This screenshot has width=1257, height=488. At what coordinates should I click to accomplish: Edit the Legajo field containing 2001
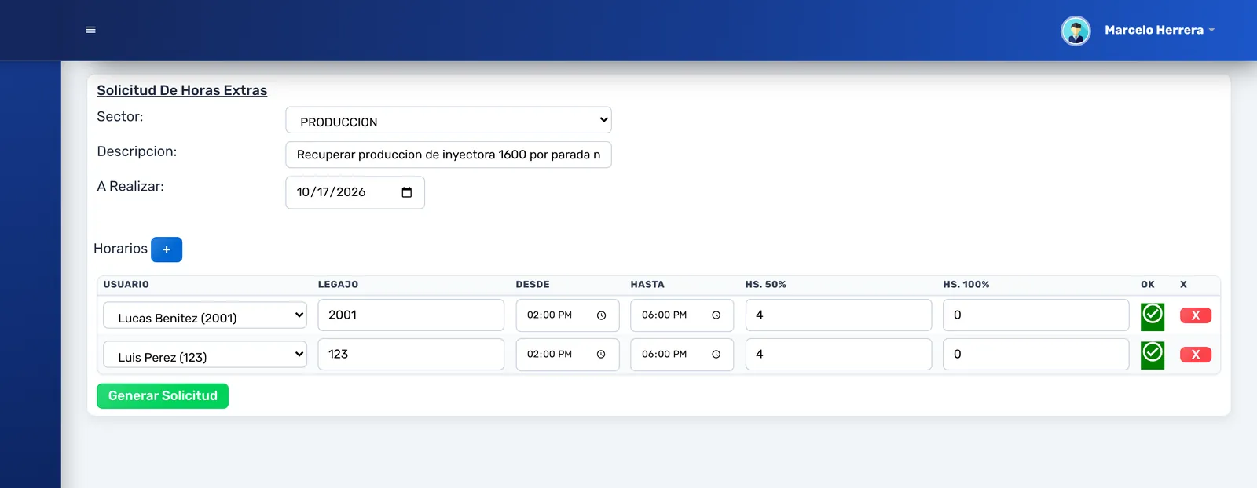click(411, 315)
